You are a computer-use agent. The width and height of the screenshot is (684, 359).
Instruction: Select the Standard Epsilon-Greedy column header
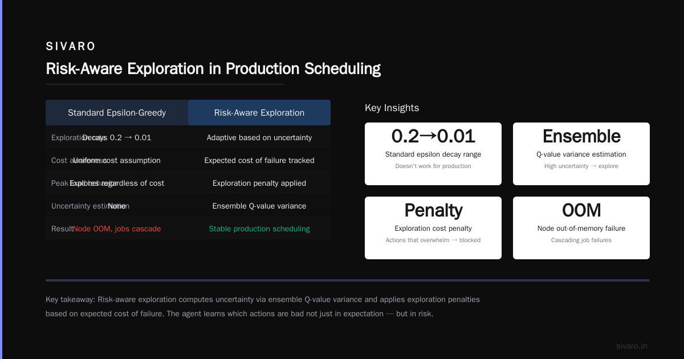(x=117, y=113)
